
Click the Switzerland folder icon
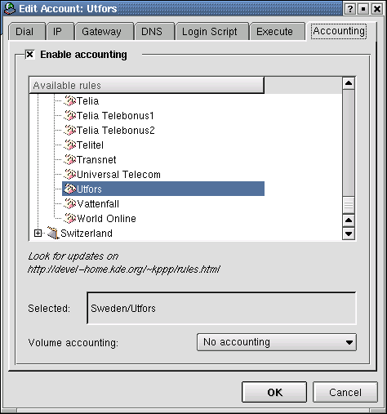click(x=53, y=233)
